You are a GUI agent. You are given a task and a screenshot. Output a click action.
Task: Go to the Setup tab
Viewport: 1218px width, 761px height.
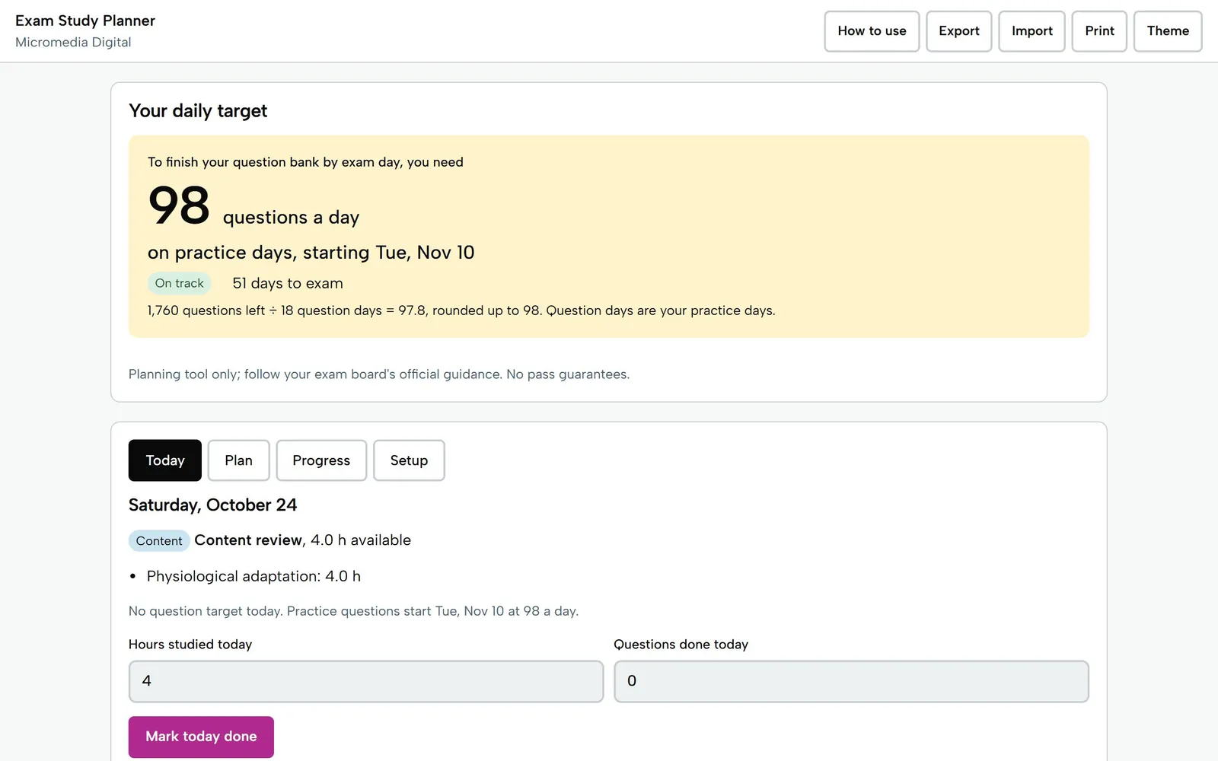409,460
